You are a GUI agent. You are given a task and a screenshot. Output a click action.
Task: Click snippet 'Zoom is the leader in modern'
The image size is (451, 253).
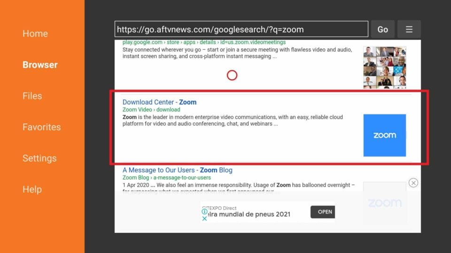pyautogui.click(x=233, y=120)
